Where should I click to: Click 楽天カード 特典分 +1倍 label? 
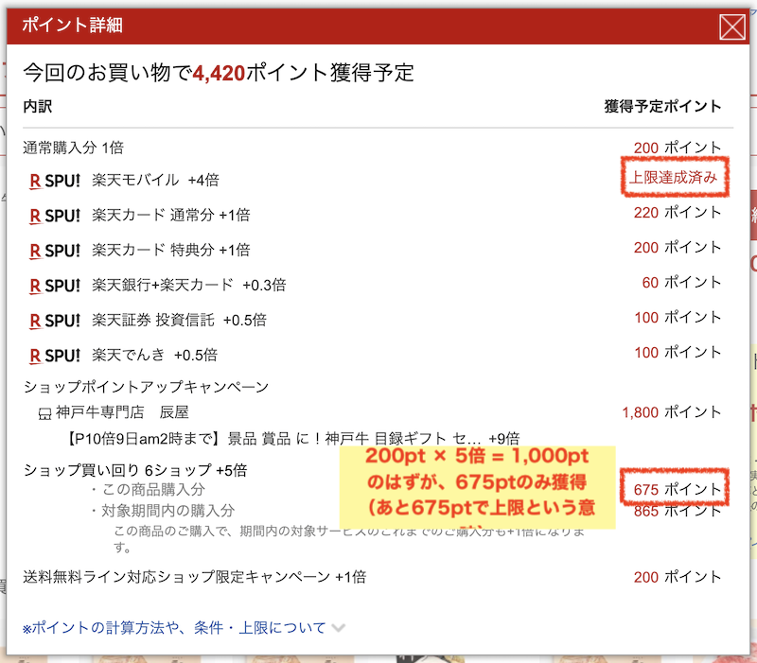(x=171, y=251)
